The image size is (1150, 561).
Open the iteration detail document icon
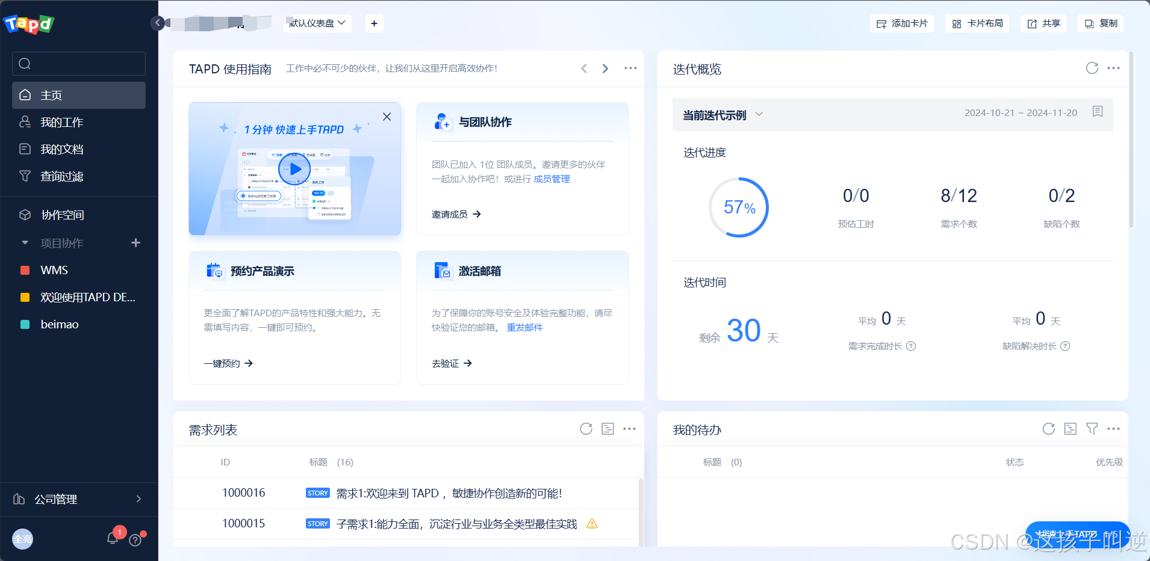(1098, 112)
